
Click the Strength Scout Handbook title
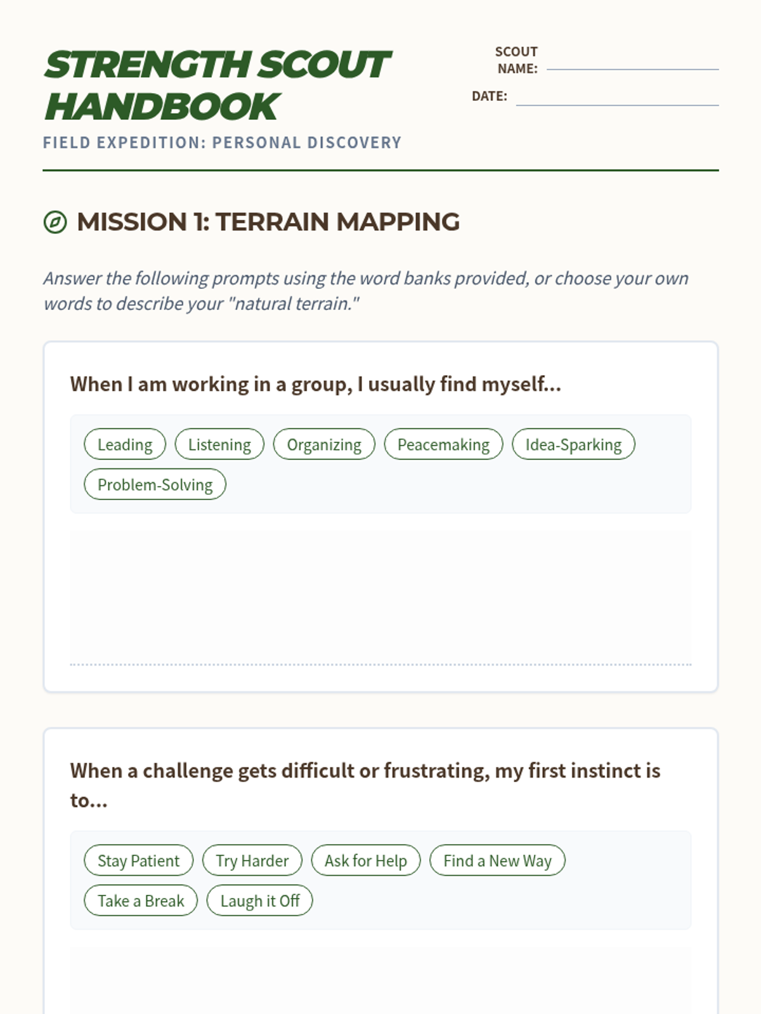218,85
